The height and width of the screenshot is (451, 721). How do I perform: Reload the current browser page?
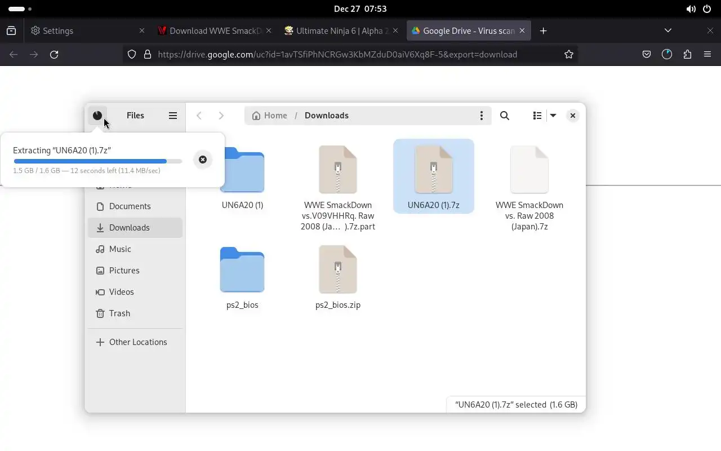54,55
